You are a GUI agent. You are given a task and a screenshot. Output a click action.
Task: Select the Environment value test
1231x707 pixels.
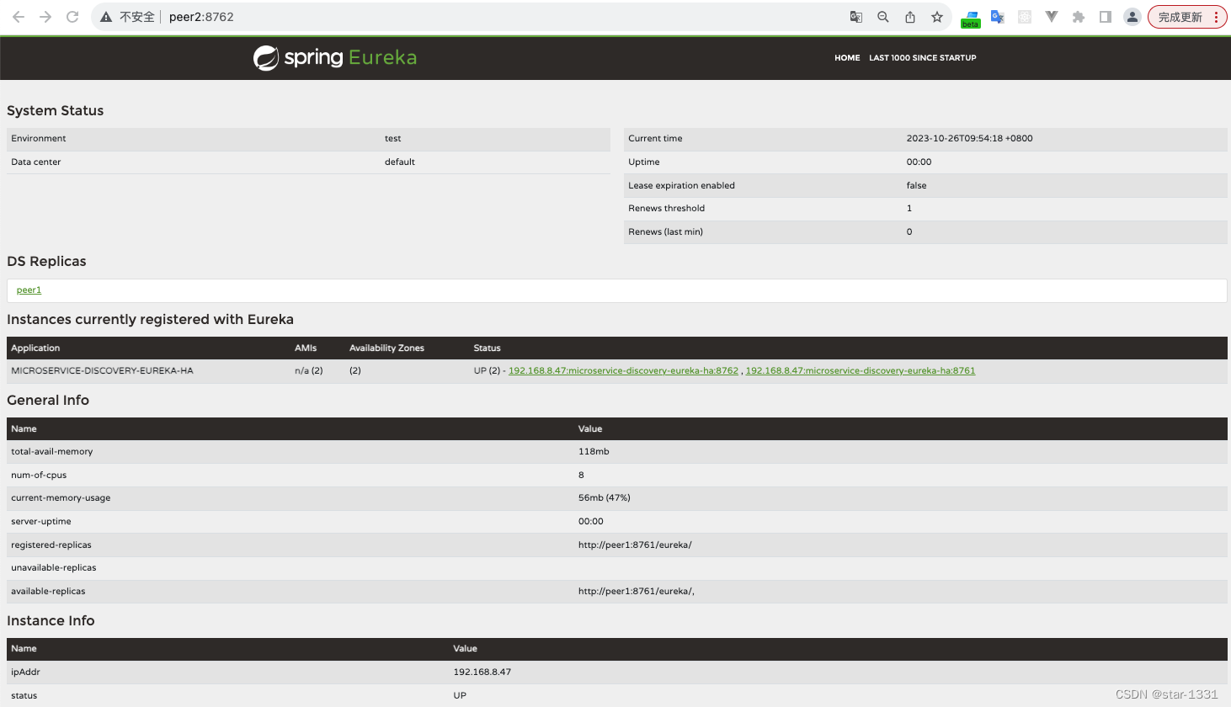(392, 139)
